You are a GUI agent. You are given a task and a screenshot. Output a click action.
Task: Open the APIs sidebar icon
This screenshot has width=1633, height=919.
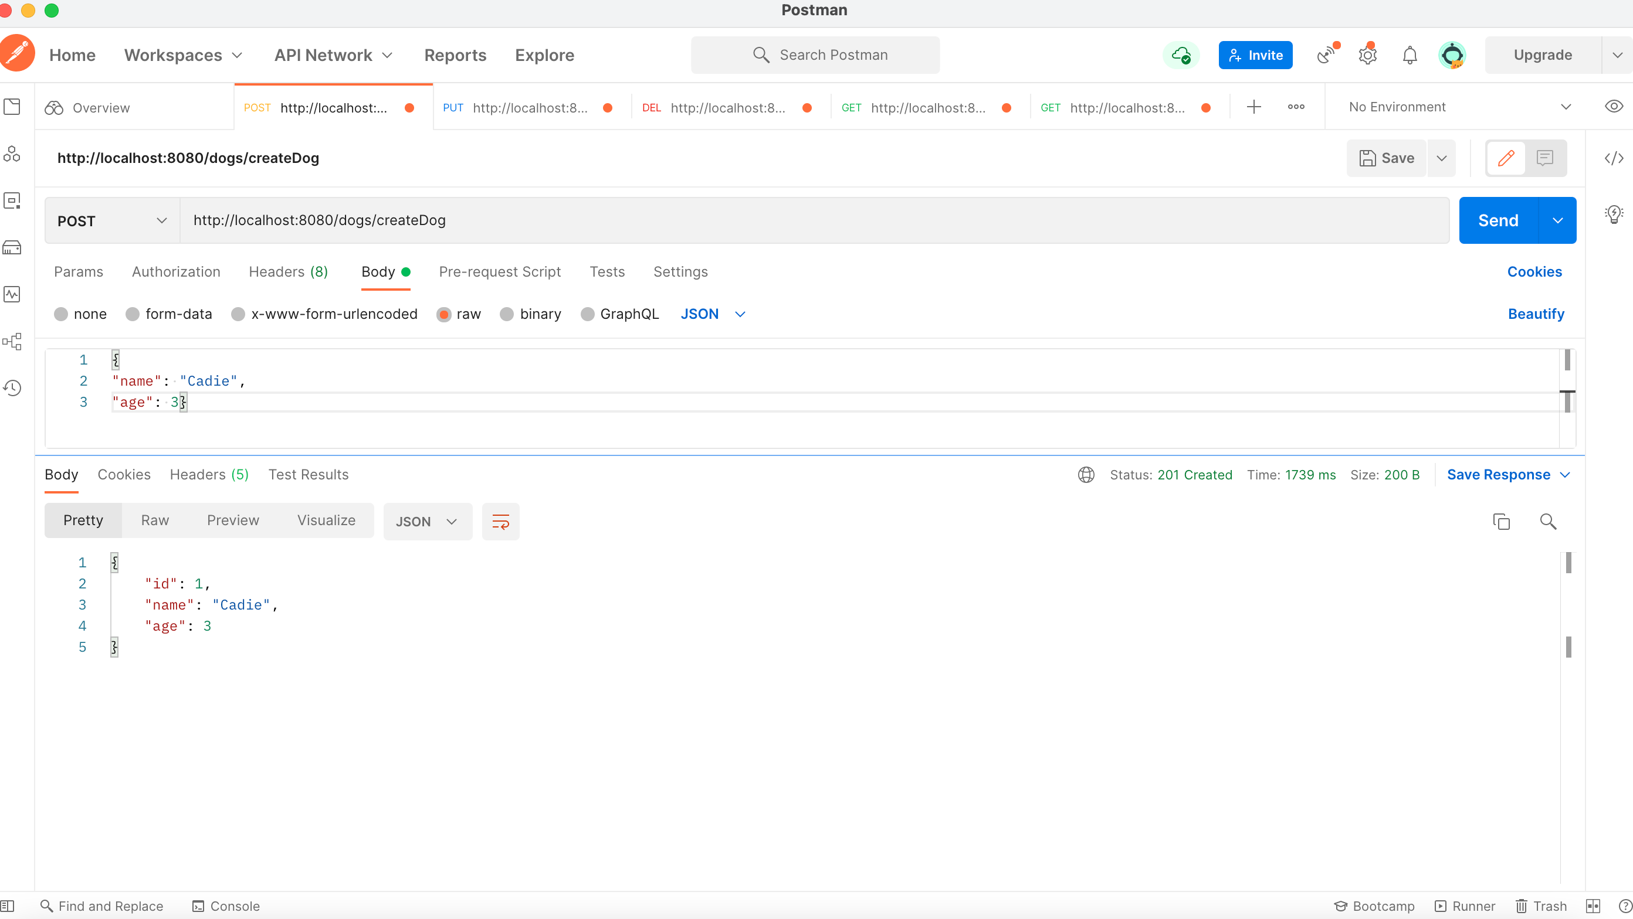tap(12, 154)
